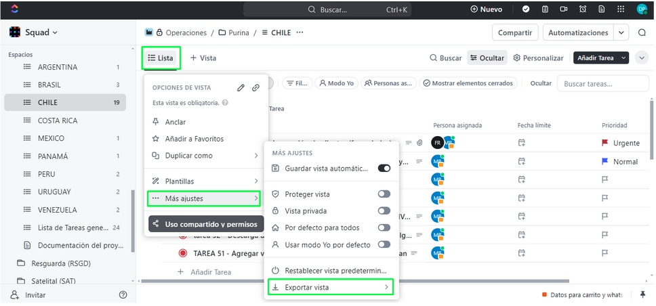Click the Urgente red priority flag
656x306 pixels.
coord(605,144)
